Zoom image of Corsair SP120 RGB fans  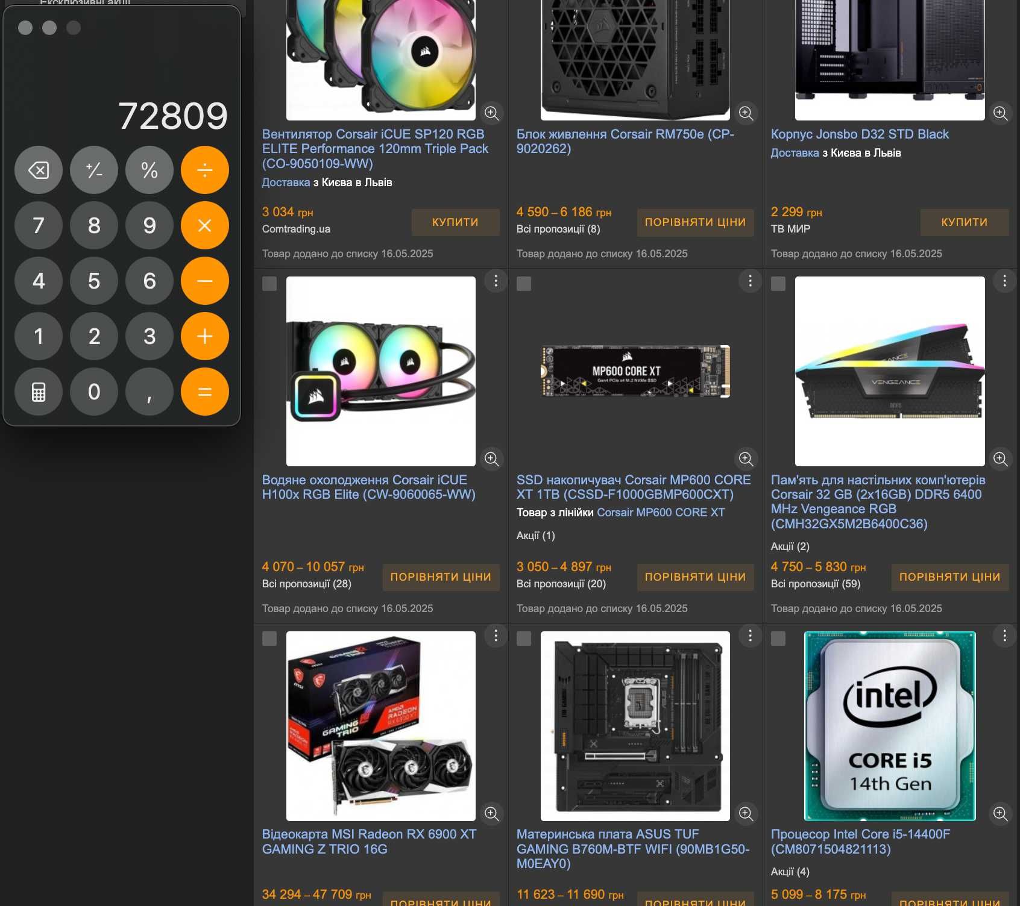pos(492,113)
